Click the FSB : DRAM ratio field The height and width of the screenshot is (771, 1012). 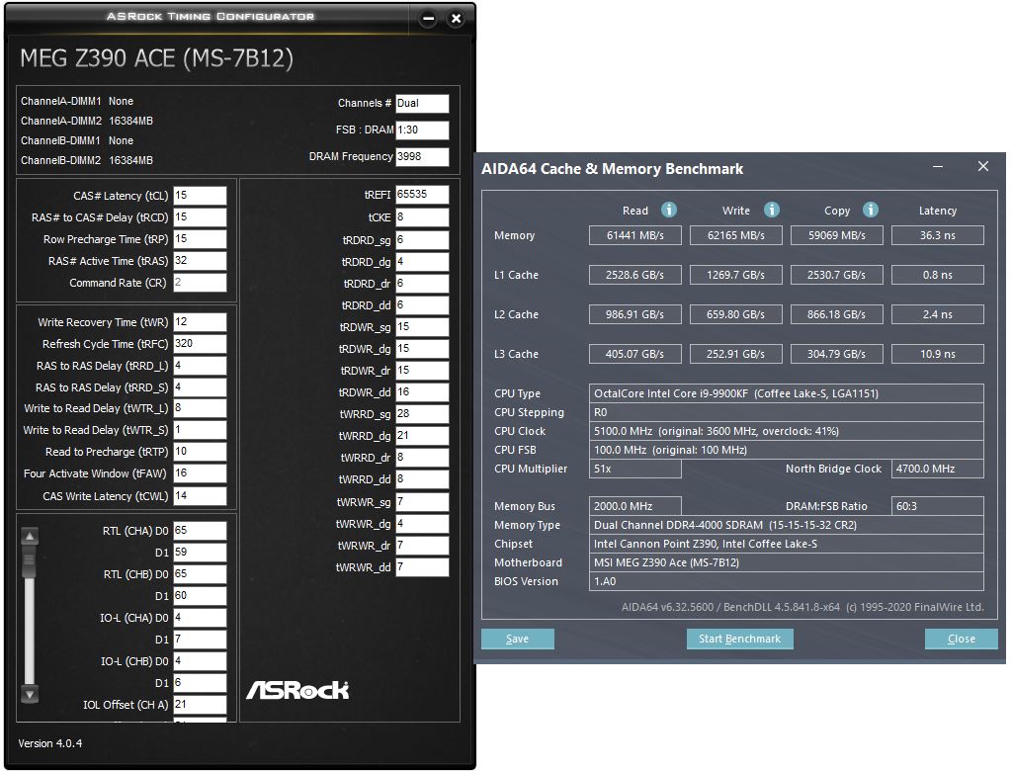pyautogui.click(x=422, y=129)
